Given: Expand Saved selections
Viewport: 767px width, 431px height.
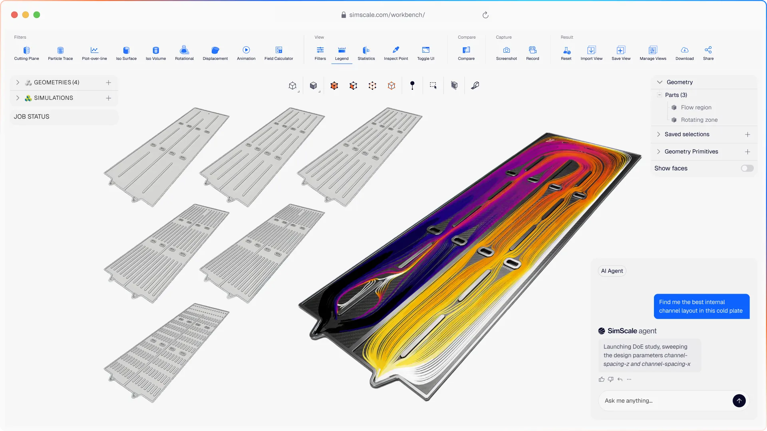Looking at the screenshot, I should pos(659,134).
